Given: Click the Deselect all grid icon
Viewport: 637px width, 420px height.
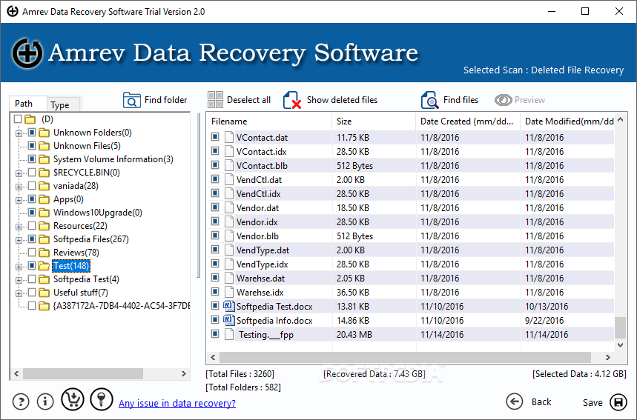Looking at the screenshot, I should click(215, 100).
